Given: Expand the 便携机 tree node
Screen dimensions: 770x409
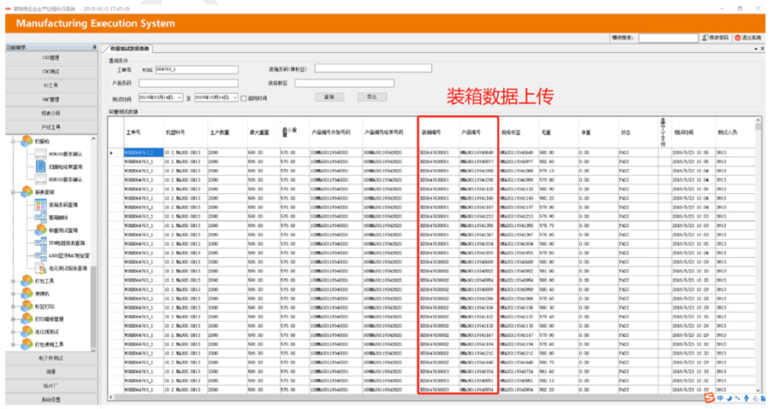Looking at the screenshot, I should [x=14, y=294].
